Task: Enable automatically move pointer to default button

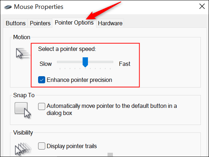Action: pos(42,106)
